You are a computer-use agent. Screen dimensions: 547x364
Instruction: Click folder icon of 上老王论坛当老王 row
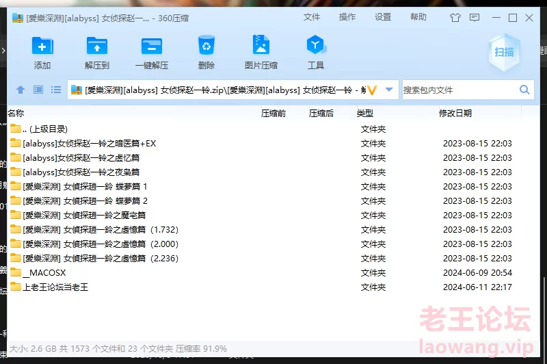15,286
